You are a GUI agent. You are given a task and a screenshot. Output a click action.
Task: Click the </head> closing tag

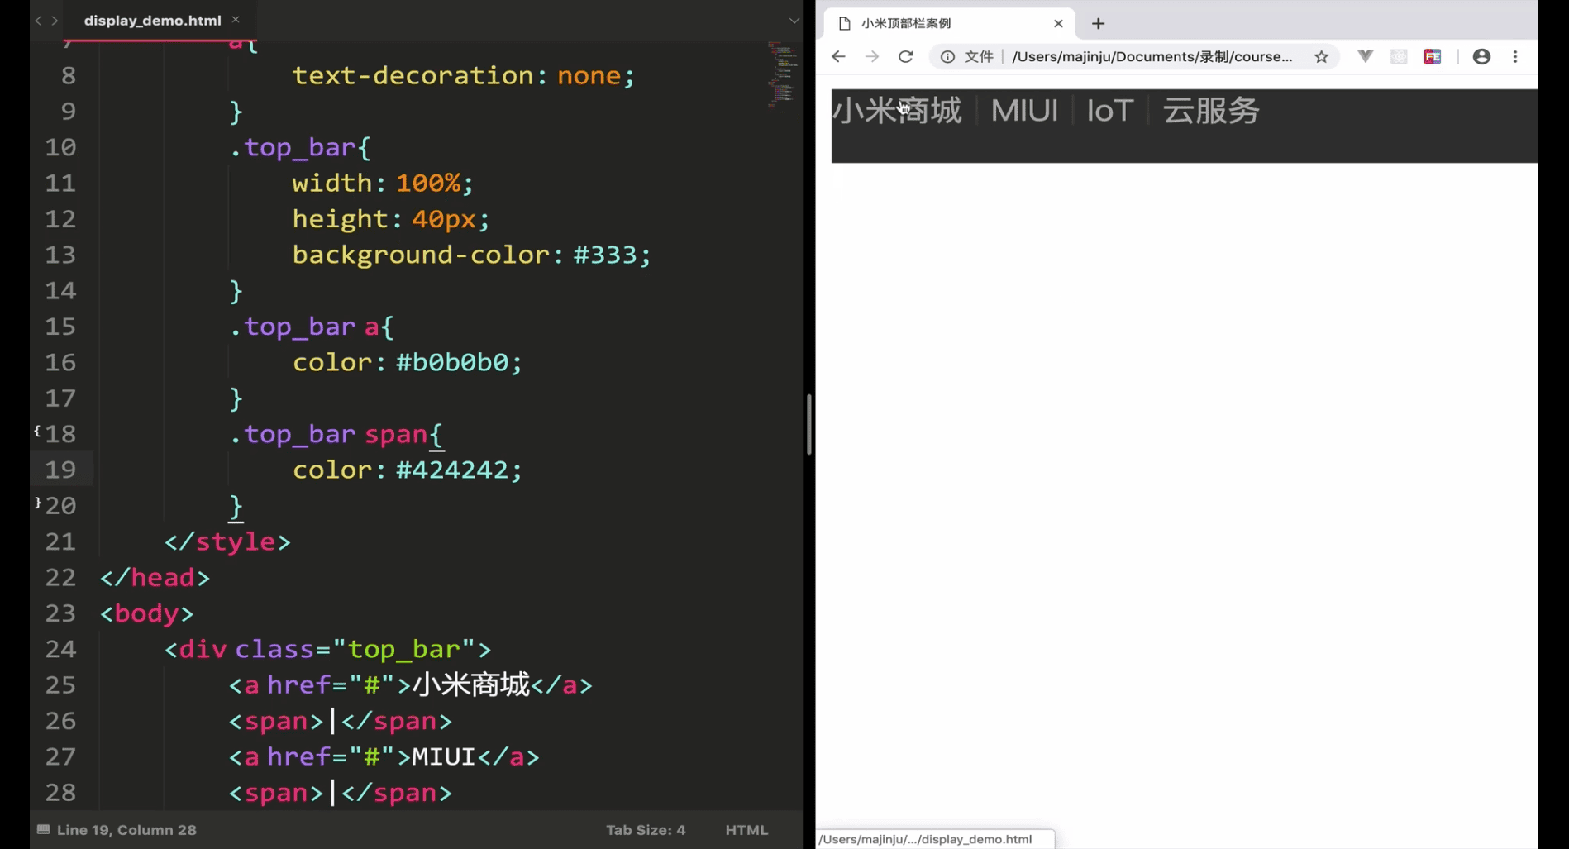pyautogui.click(x=155, y=577)
